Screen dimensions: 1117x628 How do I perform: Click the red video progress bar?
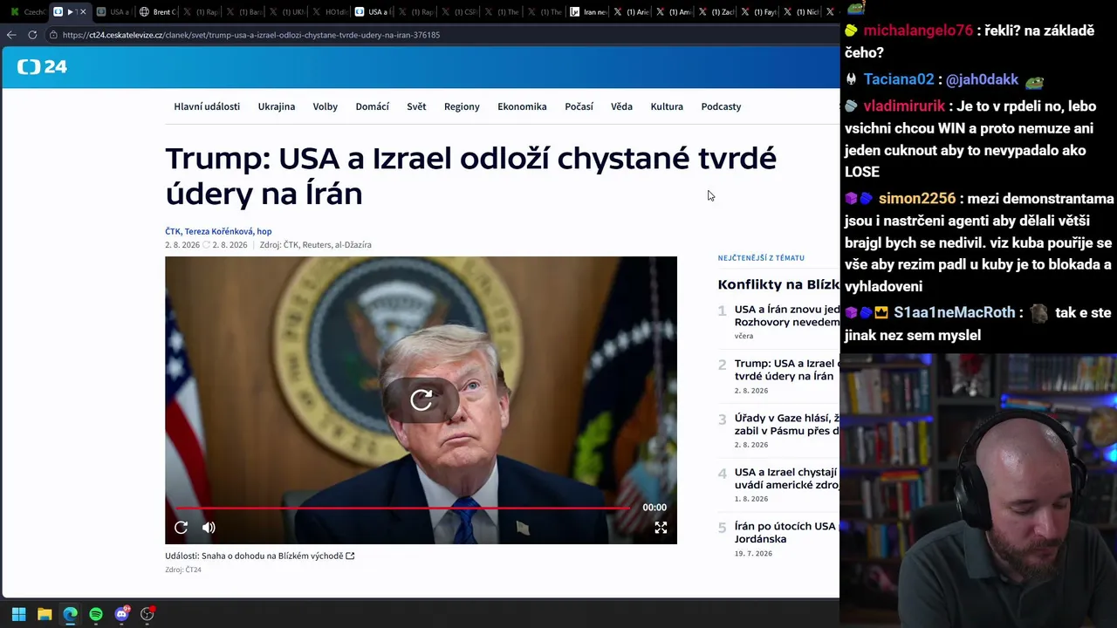click(402, 508)
